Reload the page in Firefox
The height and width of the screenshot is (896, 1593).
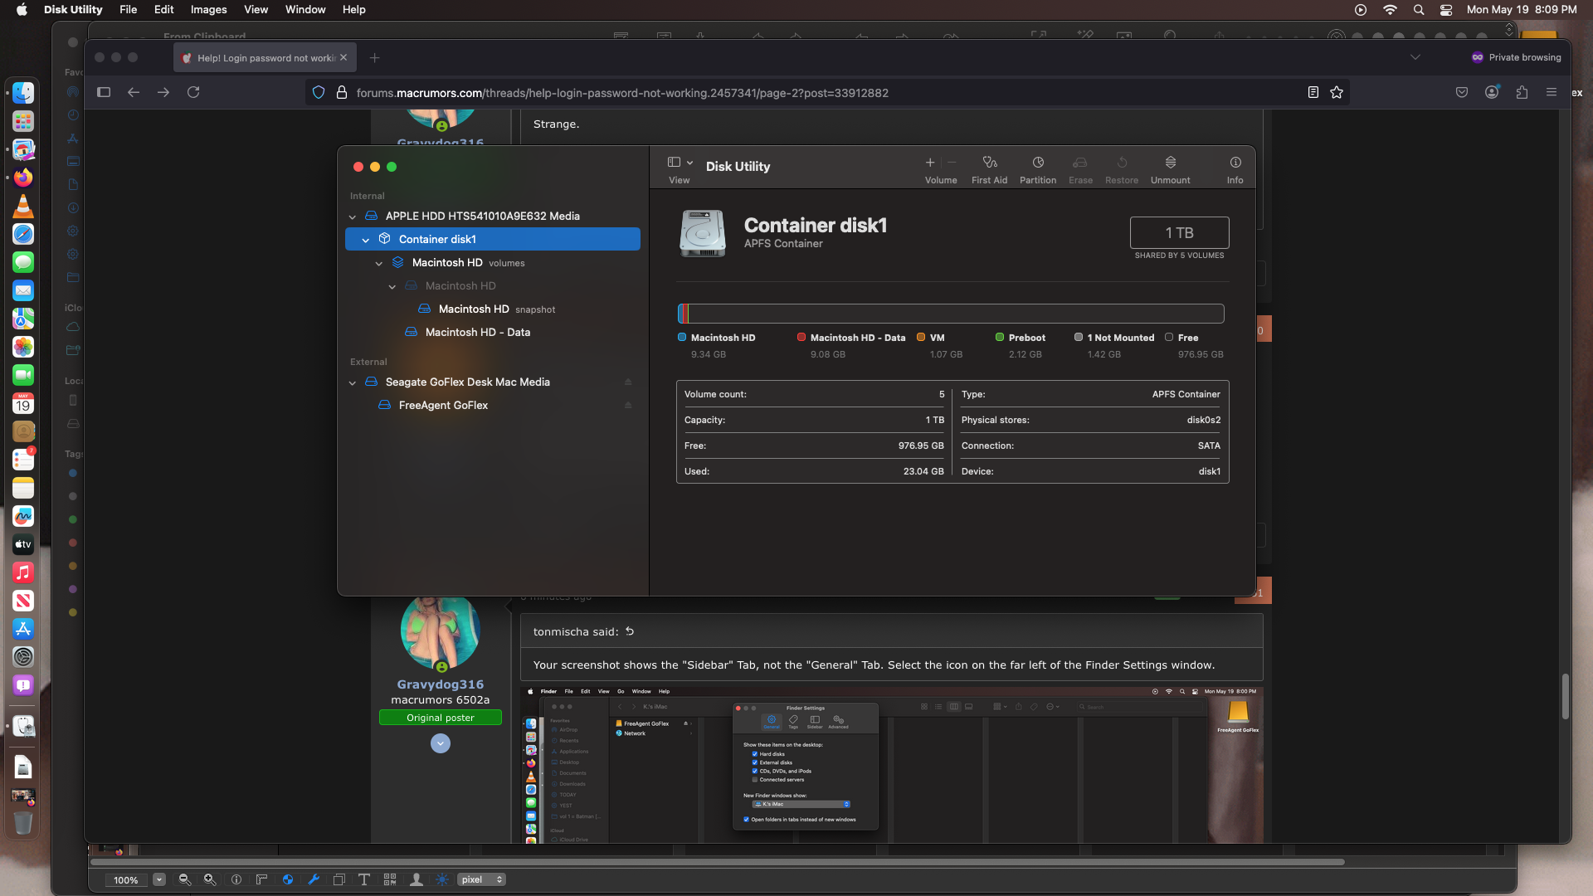pos(193,93)
